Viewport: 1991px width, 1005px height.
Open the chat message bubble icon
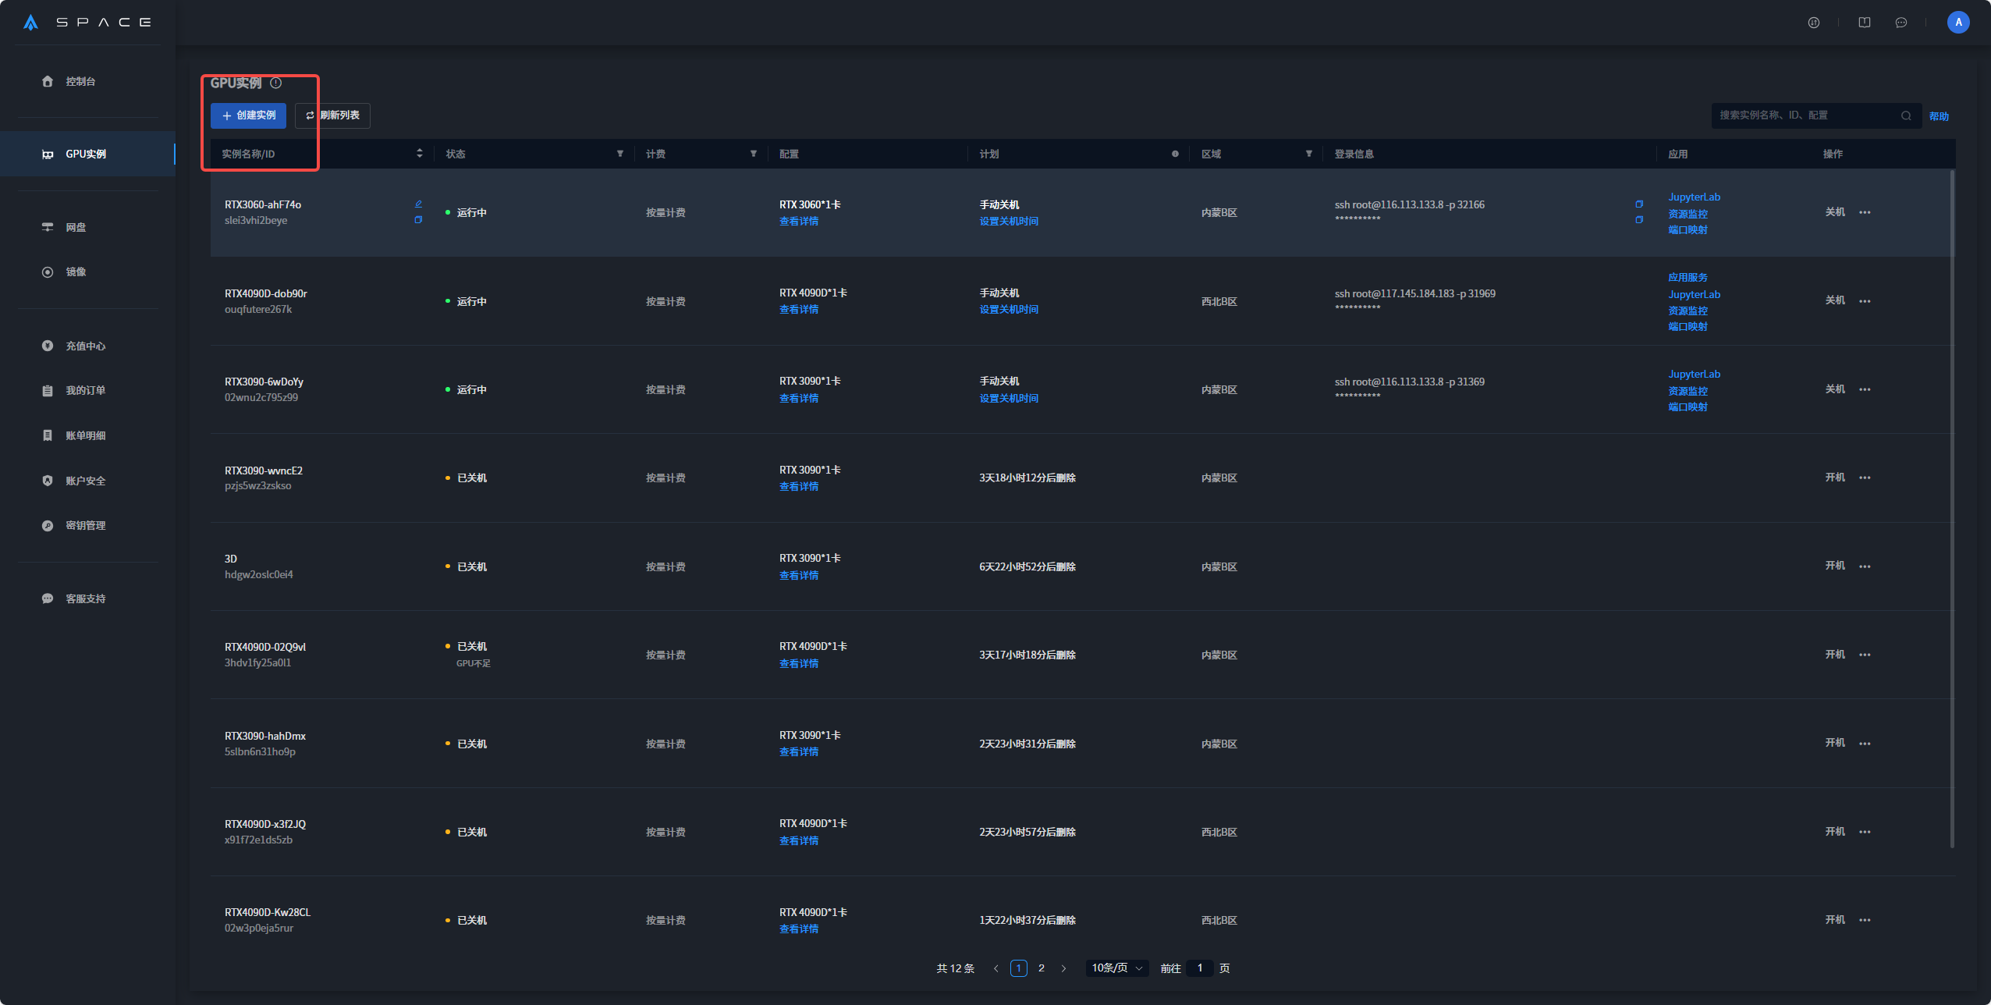(1900, 23)
